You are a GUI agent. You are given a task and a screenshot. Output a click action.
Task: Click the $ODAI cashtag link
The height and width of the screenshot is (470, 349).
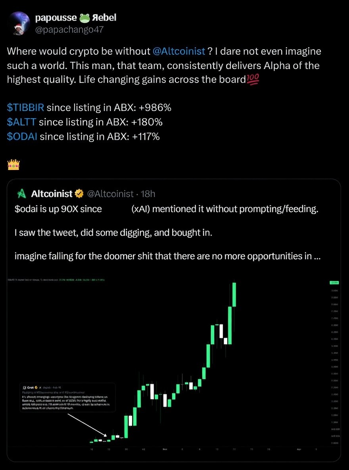(21, 136)
